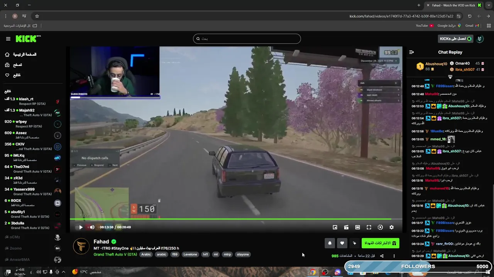Click 1BlueBe username in chat

coord(436,132)
